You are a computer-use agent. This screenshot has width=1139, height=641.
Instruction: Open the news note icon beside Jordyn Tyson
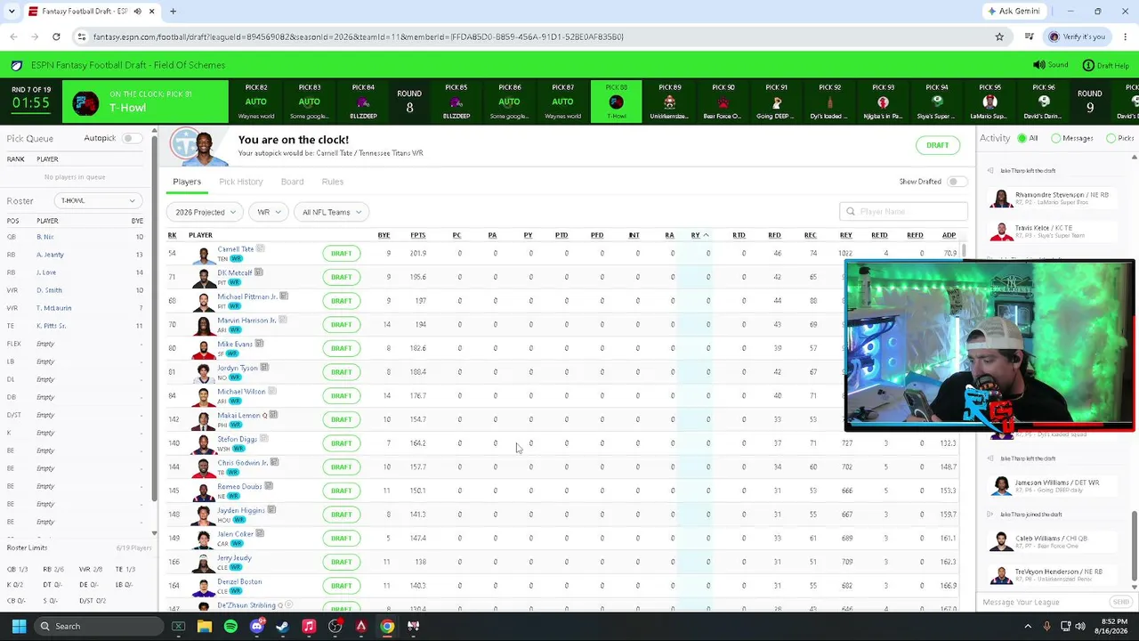(x=264, y=367)
